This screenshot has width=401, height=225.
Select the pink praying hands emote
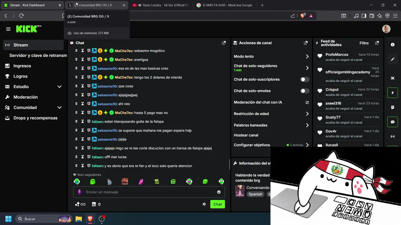click(x=141, y=182)
